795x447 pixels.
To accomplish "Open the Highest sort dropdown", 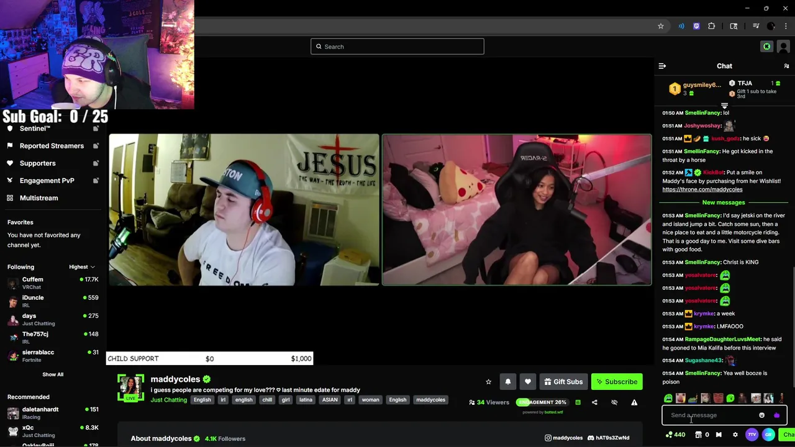I will pos(82,267).
